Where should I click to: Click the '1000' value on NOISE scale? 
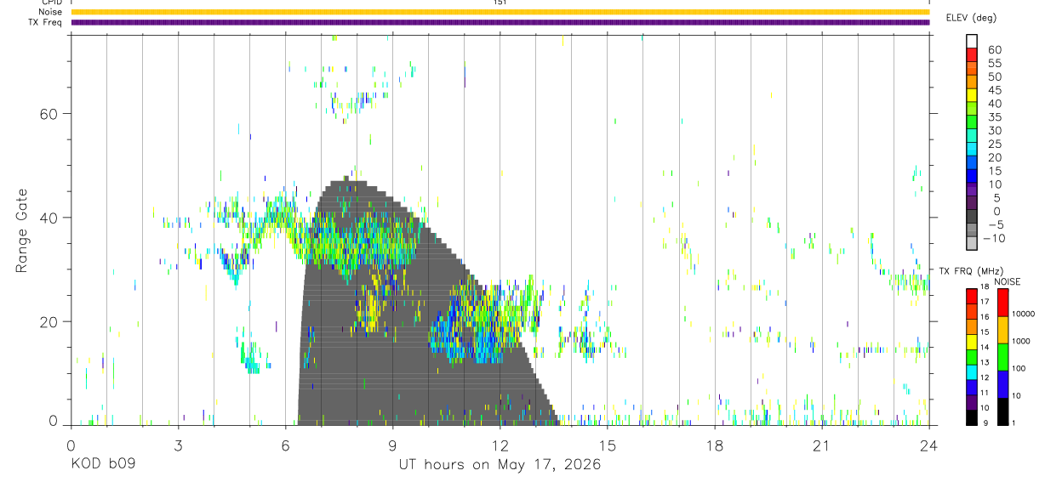[x=1020, y=342]
